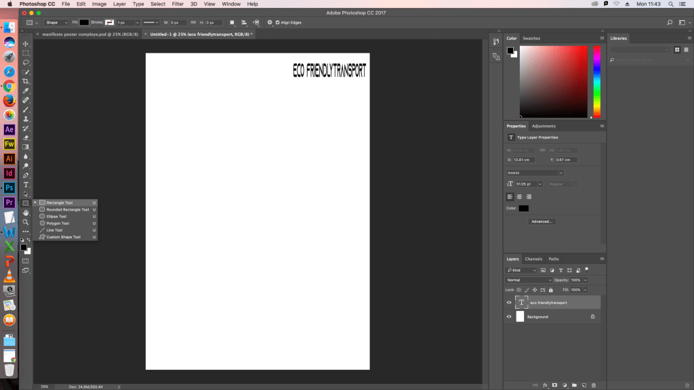Click the delete layer trash icon

(594, 385)
